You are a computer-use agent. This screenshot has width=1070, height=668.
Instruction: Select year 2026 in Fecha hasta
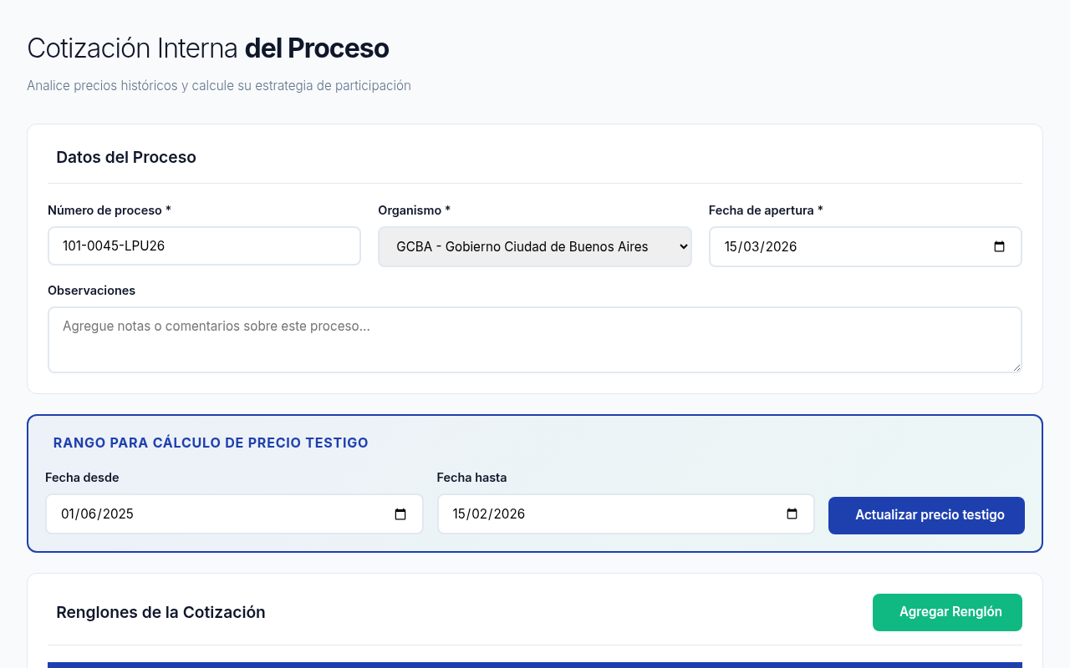[x=508, y=514]
